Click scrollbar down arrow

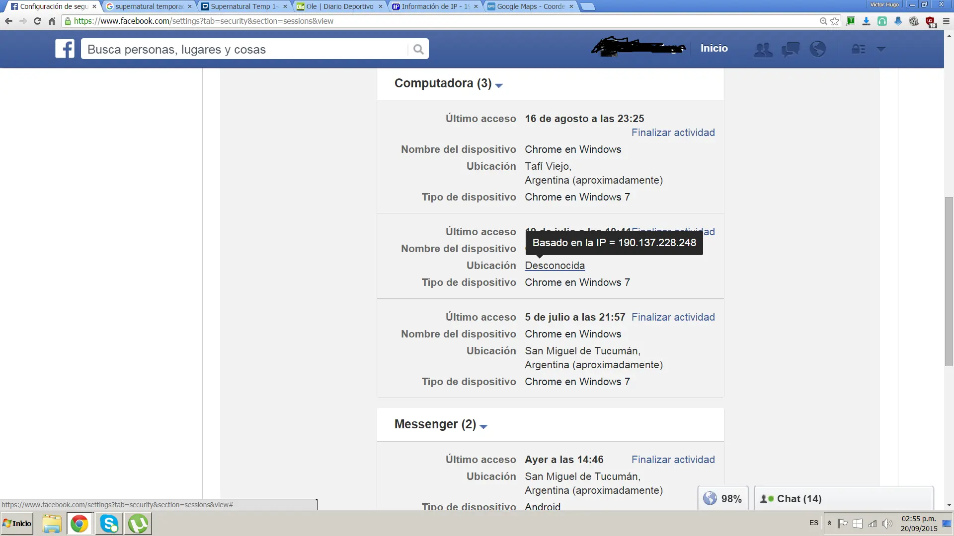949,505
